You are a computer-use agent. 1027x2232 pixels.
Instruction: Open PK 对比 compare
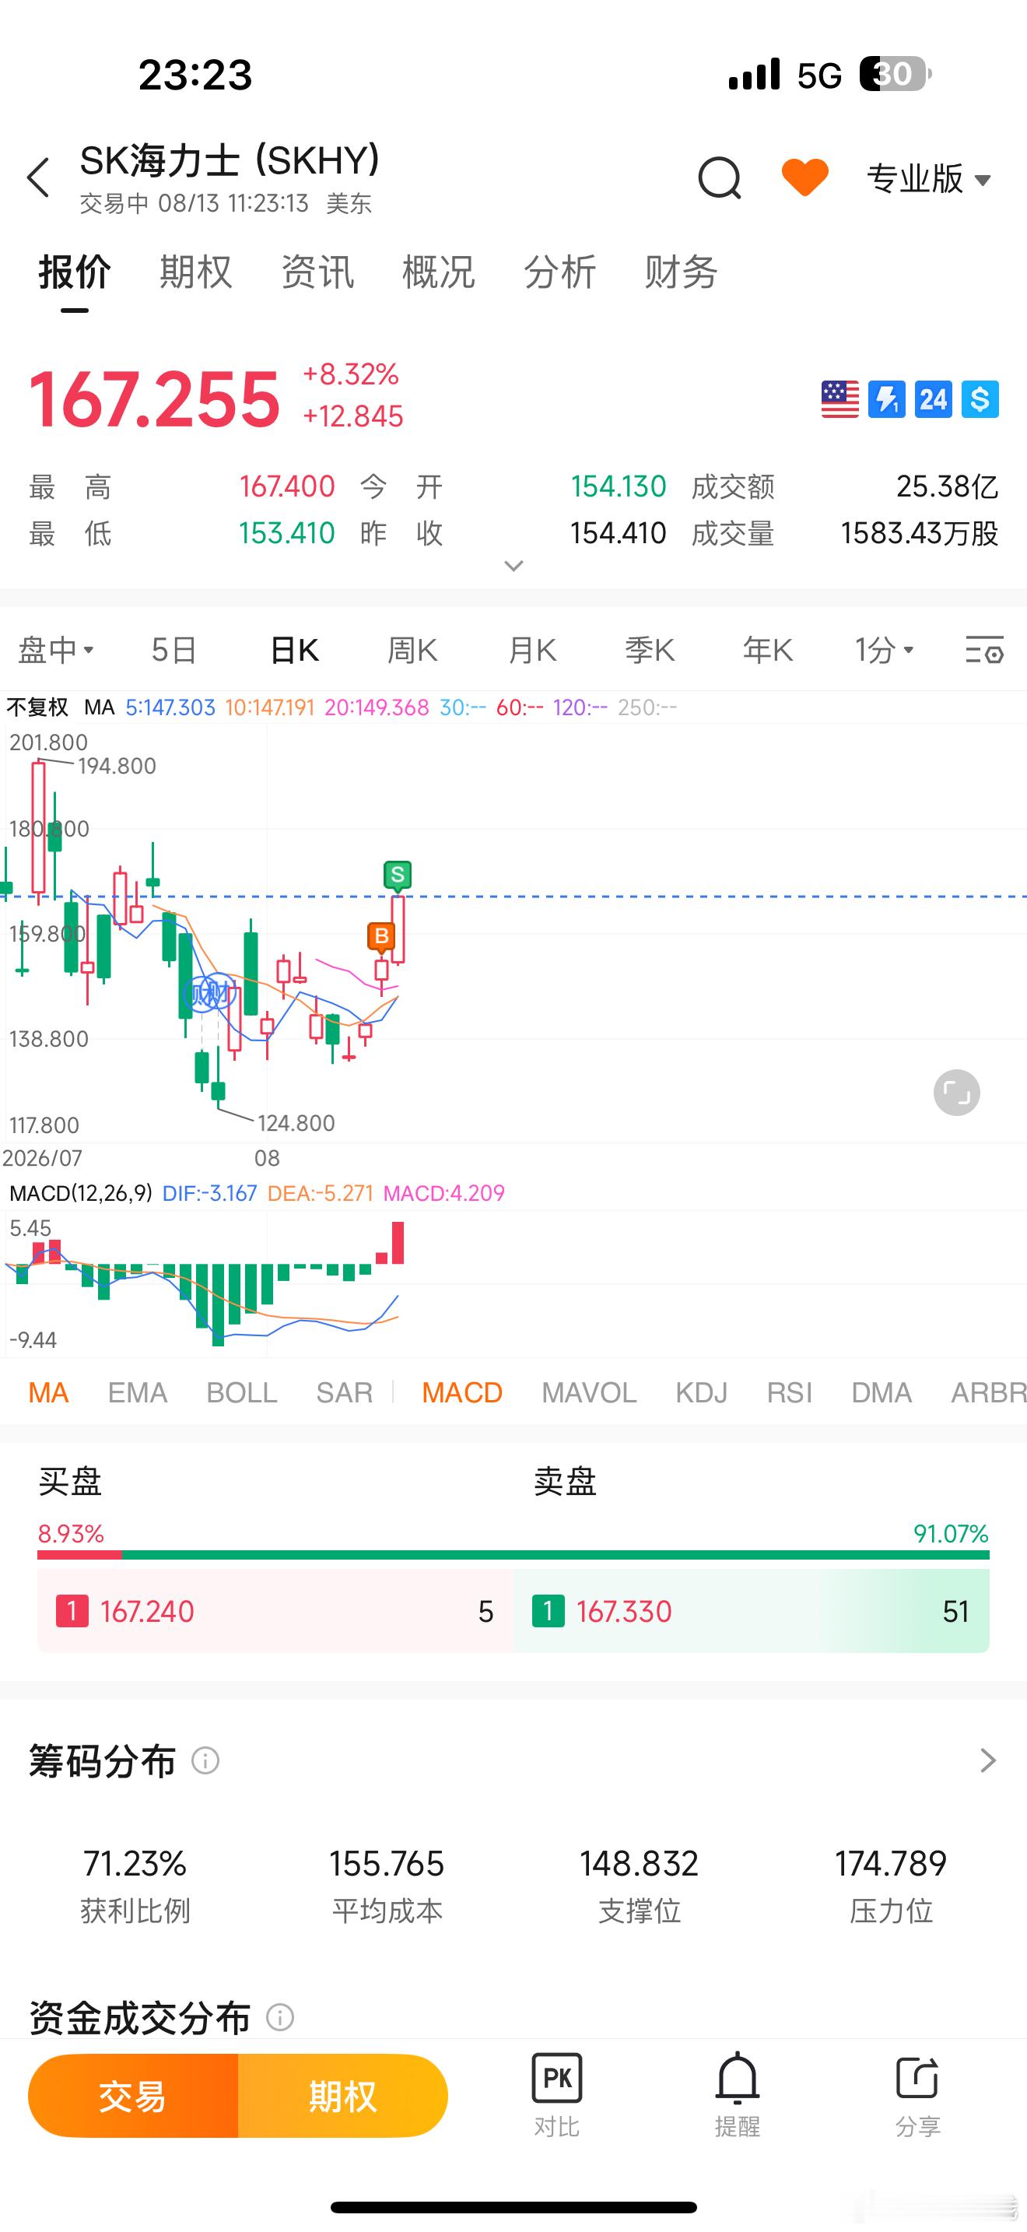(x=557, y=2095)
